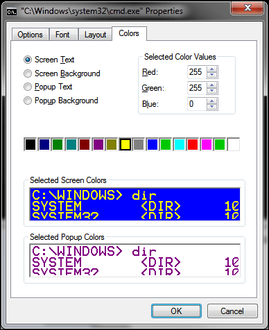Switch to the Options tab
Screen dimensions: 269x330
coord(30,35)
